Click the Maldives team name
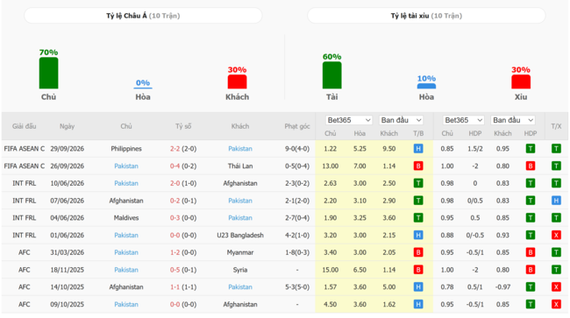This screenshot has width=570, height=318. (126, 218)
